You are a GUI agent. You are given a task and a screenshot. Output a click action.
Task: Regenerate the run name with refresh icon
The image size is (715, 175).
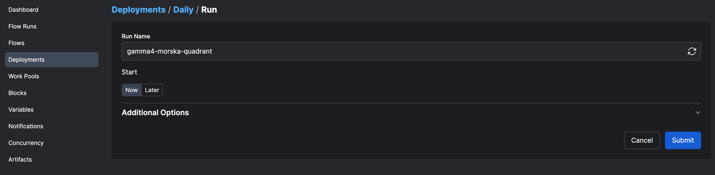click(692, 51)
